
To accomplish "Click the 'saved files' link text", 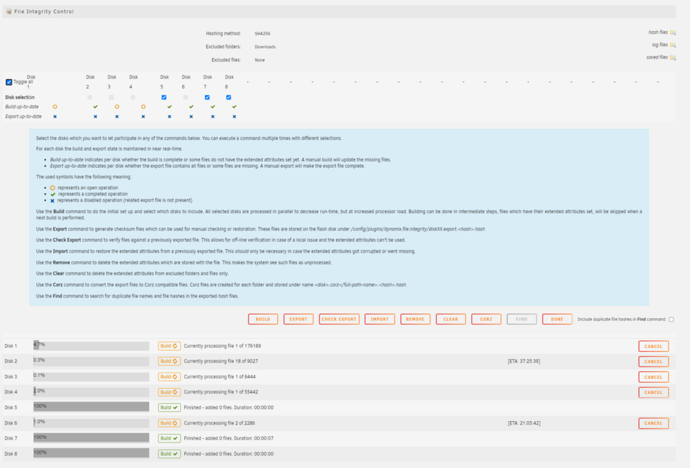I will [657, 58].
